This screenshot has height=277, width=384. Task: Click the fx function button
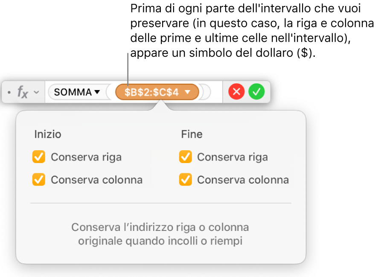(x=23, y=92)
